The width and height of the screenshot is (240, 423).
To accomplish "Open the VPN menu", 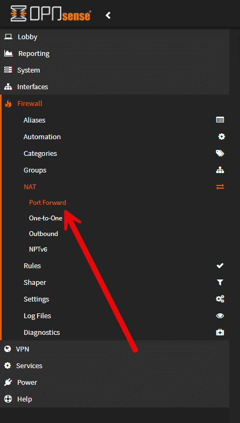I will [x=115, y=349].
